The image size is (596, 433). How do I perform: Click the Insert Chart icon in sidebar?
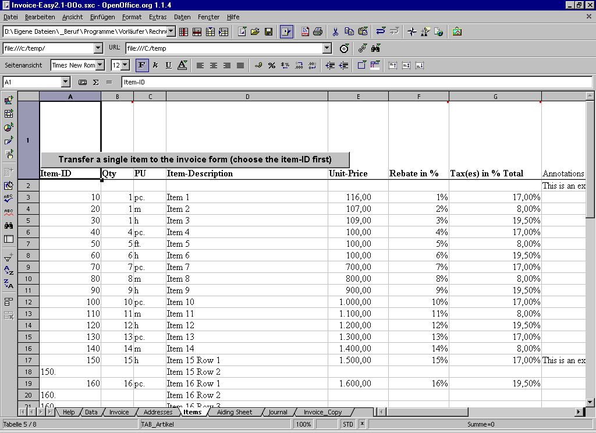[9, 127]
